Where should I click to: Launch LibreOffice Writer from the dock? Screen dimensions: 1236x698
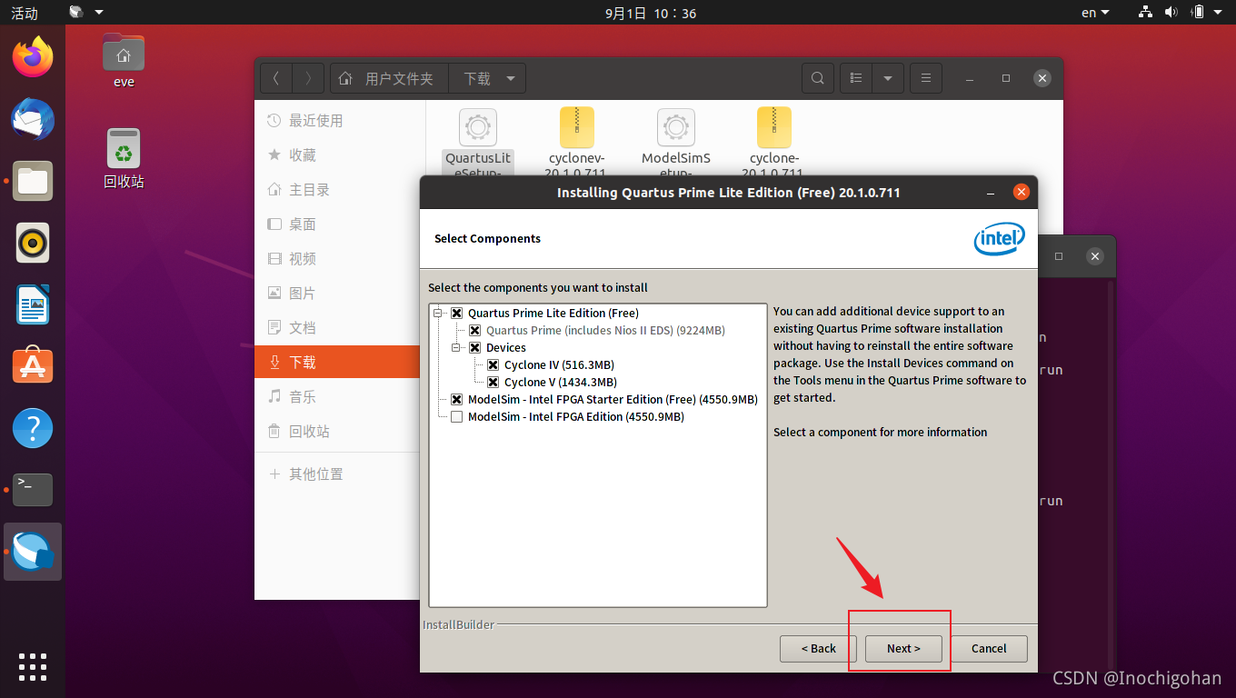point(33,304)
